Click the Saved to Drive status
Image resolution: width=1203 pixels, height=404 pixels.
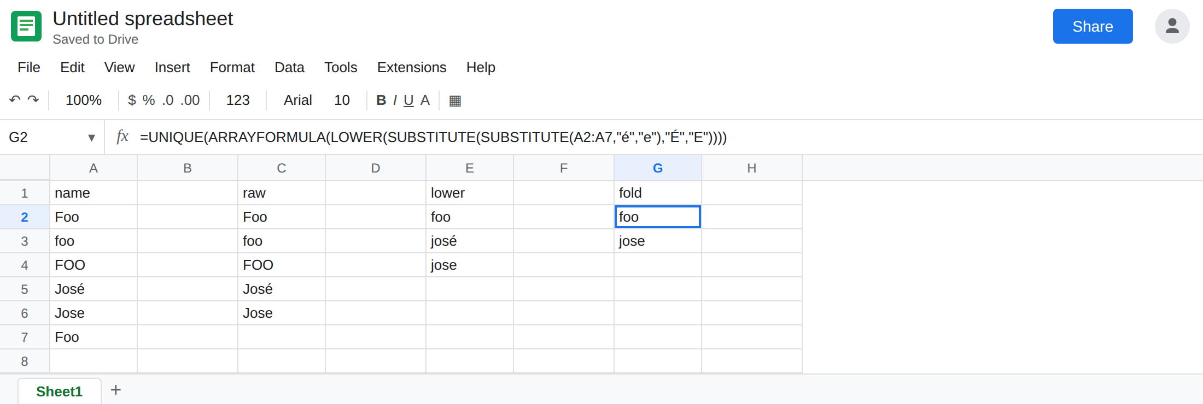pos(95,39)
